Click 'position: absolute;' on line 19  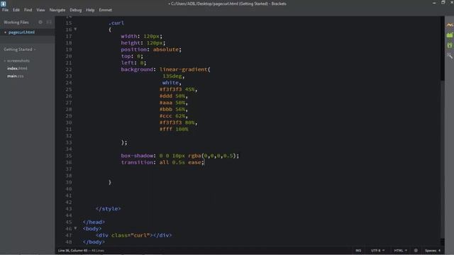point(151,50)
